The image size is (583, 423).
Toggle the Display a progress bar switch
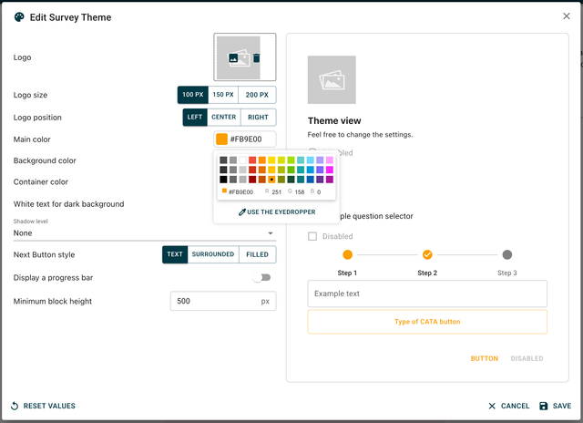point(263,277)
